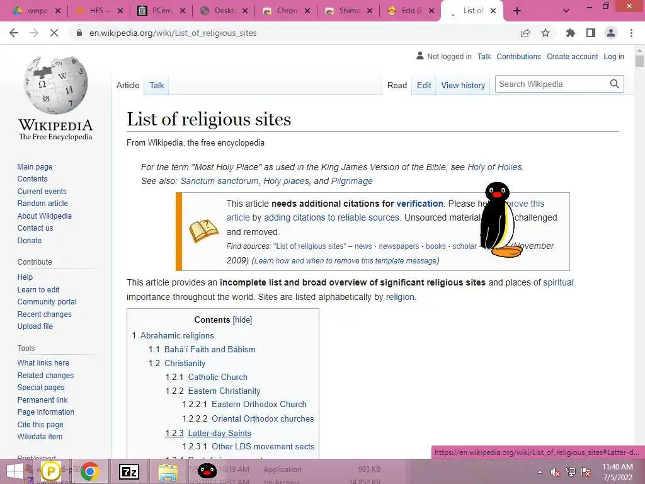Jump to Catholic Church contents entry
This screenshot has width=645, height=484.
point(217,377)
